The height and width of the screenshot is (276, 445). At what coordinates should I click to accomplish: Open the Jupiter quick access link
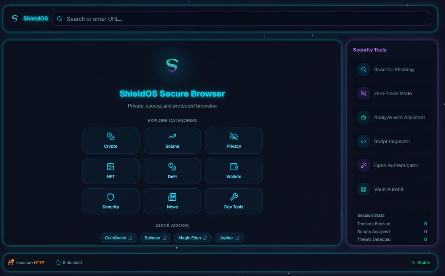pyautogui.click(x=229, y=238)
